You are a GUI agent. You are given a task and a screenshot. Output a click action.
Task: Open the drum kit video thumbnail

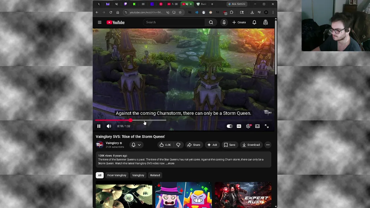(124, 195)
